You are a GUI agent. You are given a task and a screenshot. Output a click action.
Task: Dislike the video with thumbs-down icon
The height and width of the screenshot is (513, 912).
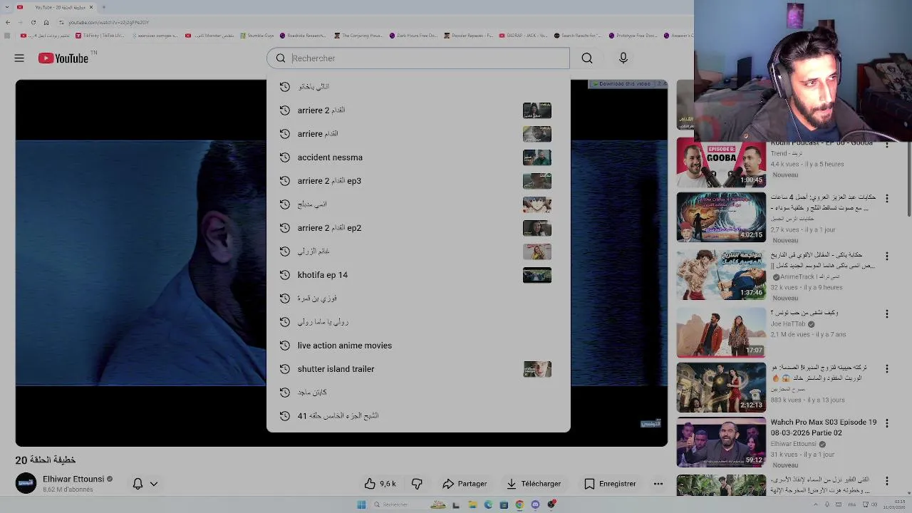417,484
